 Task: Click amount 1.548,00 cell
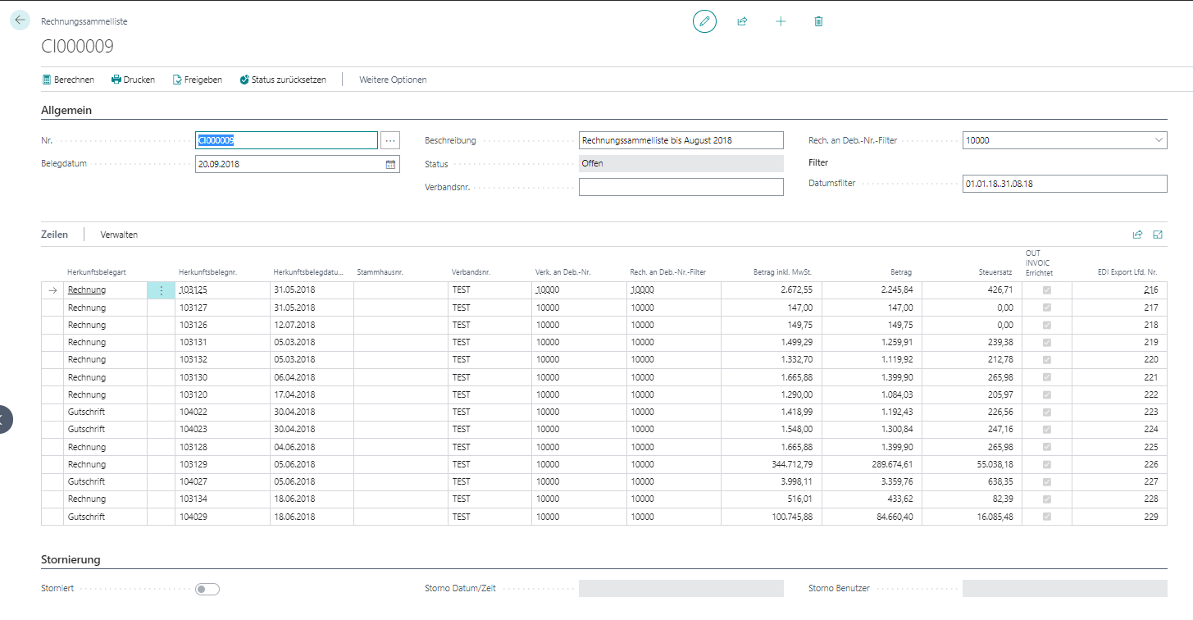771,429
